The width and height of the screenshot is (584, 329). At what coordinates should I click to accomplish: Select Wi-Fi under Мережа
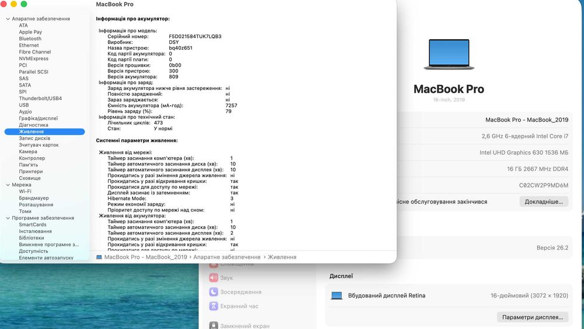coord(25,192)
